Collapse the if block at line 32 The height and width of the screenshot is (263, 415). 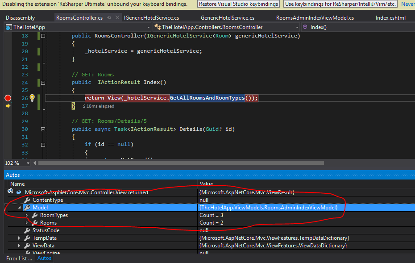[x=43, y=145]
